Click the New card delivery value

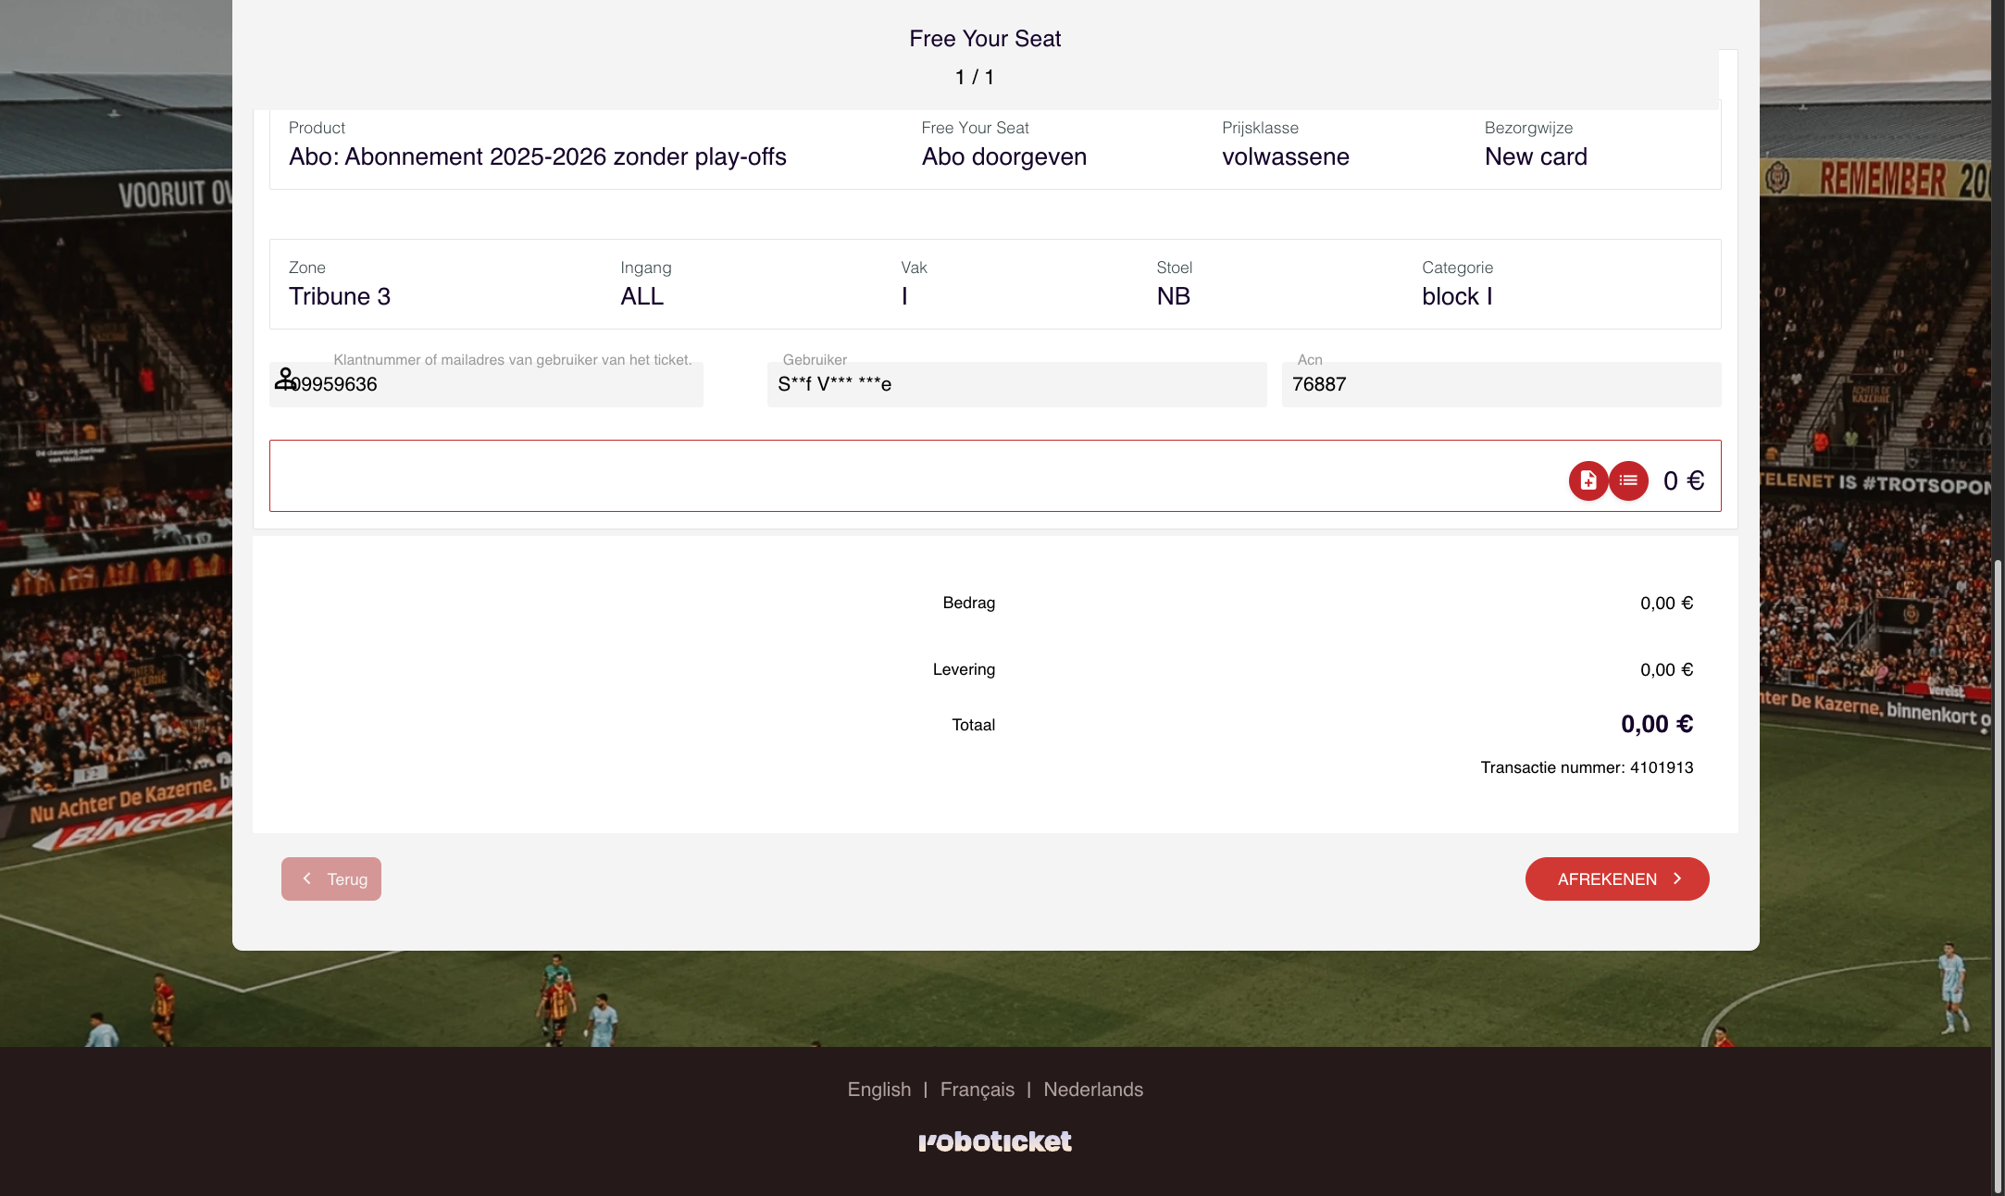pyautogui.click(x=1536, y=156)
